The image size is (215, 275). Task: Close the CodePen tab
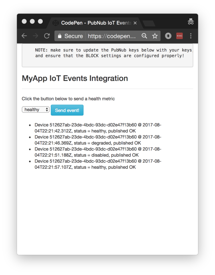click(x=135, y=23)
